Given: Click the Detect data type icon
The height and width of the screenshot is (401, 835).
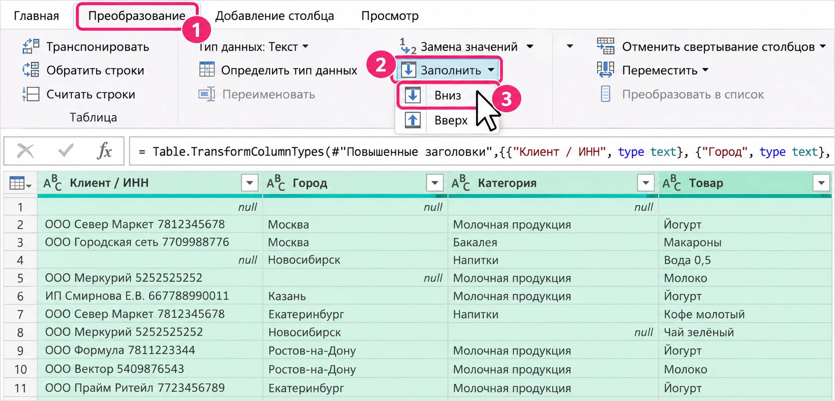Looking at the screenshot, I should (207, 70).
